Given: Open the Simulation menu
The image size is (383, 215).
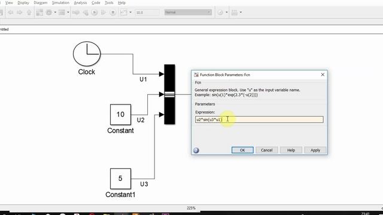Looking at the screenshot, I should point(60,2).
